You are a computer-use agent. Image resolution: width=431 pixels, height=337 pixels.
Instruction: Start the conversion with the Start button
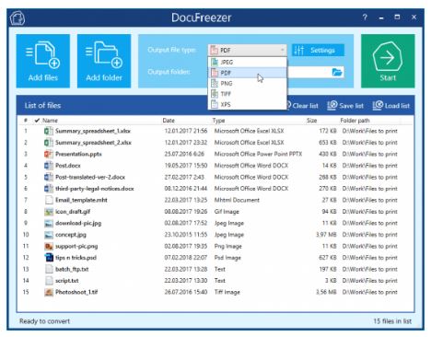click(x=388, y=61)
